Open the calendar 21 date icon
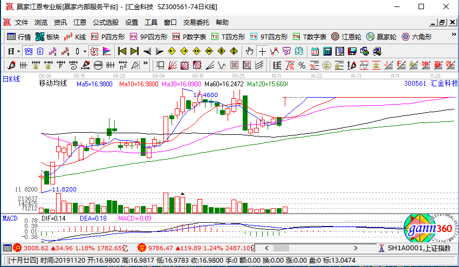 click(314, 52)
